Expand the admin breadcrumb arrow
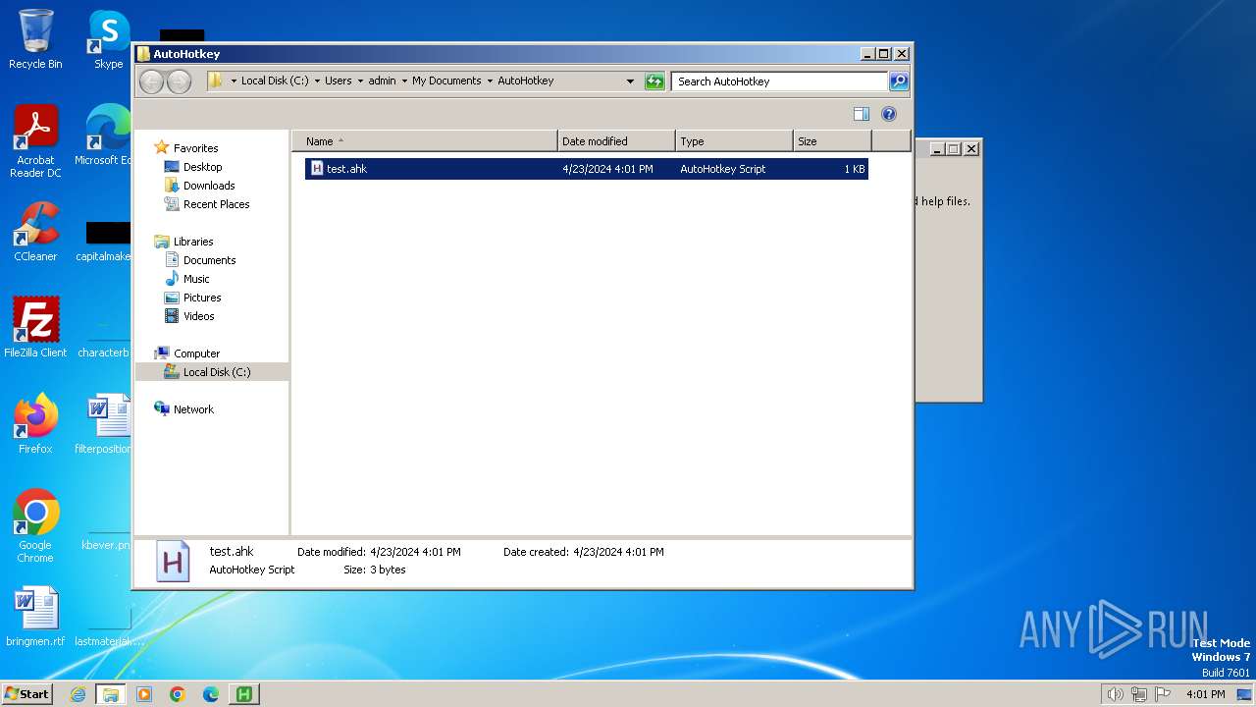Viewport: 1256px width, 707px height. point(403,82)
